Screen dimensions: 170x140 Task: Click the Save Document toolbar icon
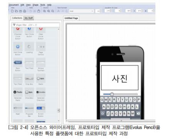click(20, 11)
